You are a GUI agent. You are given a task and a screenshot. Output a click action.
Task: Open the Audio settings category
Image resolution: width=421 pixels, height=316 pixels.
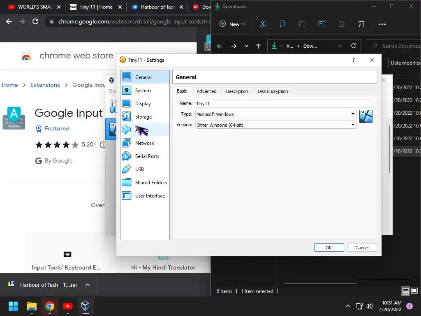tap(145, 130)
